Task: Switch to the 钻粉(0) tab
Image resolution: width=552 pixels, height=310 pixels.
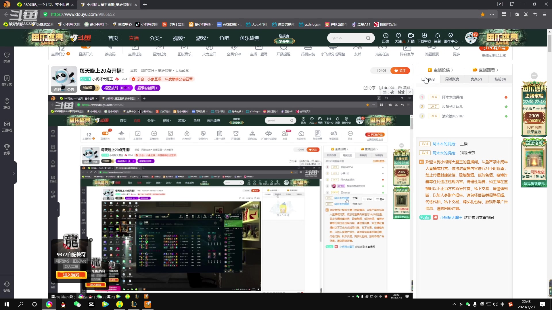Action: click(x=500, y=79)
